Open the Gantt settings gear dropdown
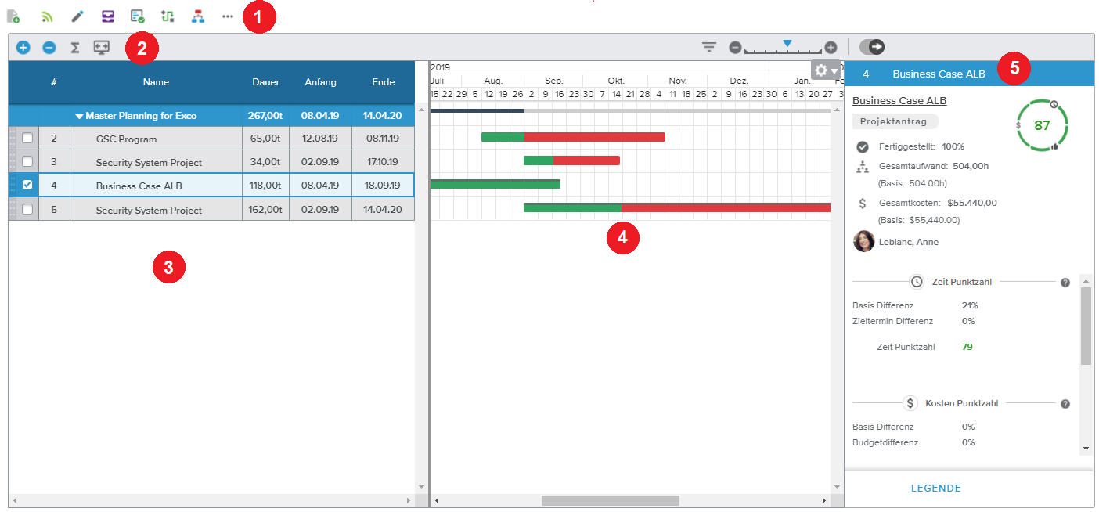Screen dimensions: 1099x512 (x=825, y=70)
